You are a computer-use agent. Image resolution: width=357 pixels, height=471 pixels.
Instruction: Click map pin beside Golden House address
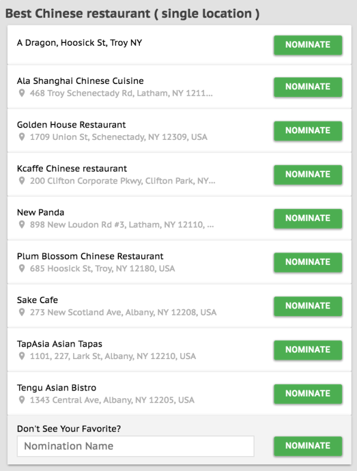pyautogui.click(x=22, y=138)
